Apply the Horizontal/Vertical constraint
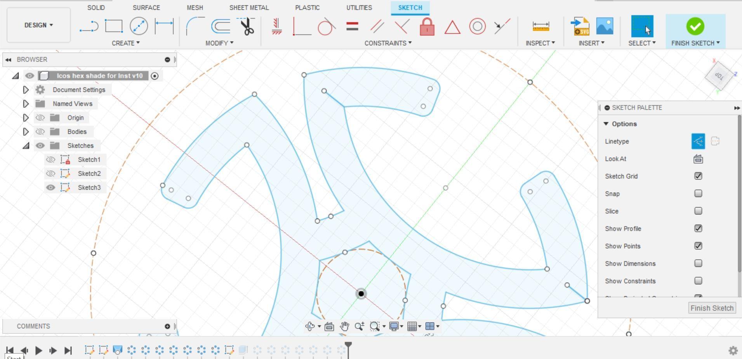Image resolution: width=742 pixels, height=359 pixels. click(x=276, y=26)
